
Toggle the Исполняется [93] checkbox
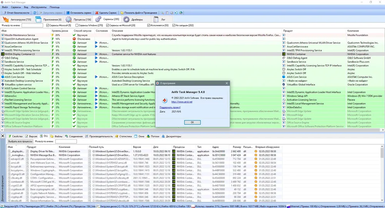point(149,25)
